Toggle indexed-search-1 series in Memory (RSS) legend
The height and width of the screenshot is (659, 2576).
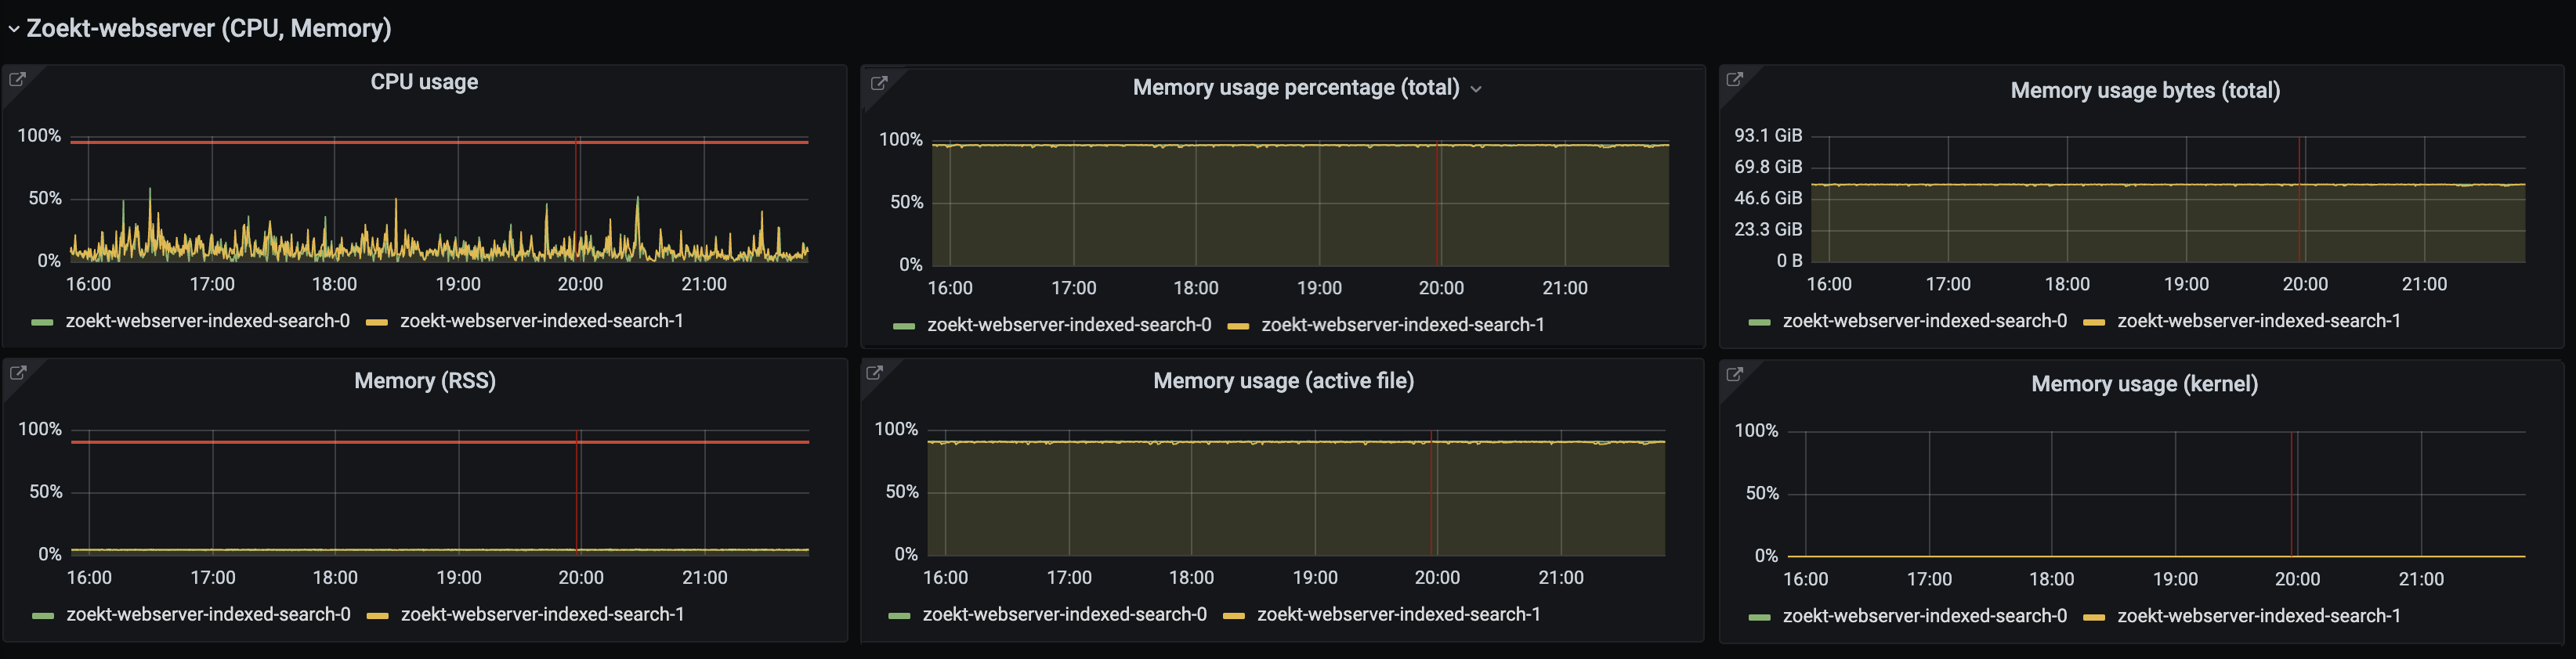point(542,614)
